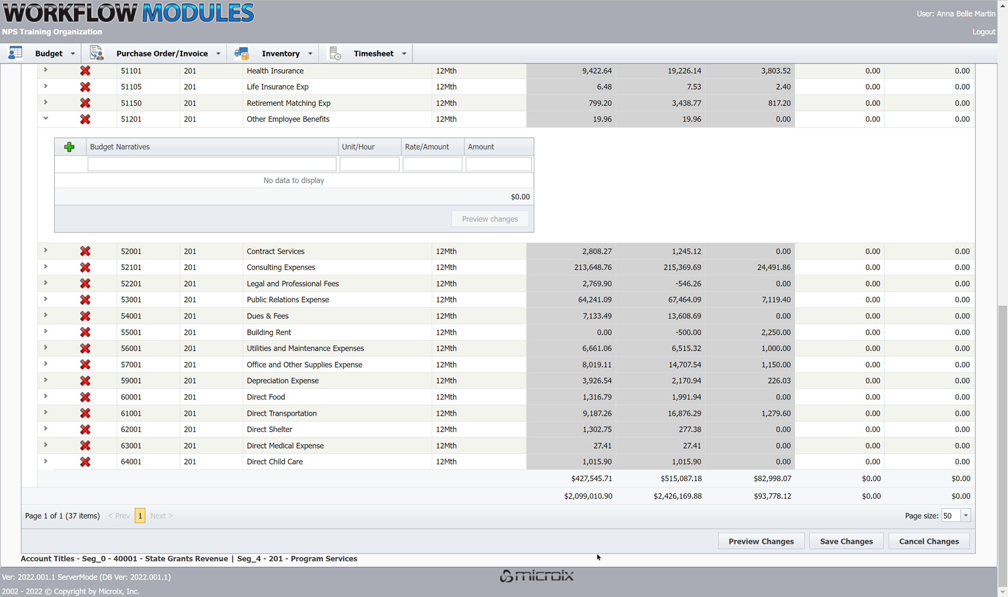Delete the Health Insurance row
This screenshot has height=597, width=1008.
coord(85,71)
